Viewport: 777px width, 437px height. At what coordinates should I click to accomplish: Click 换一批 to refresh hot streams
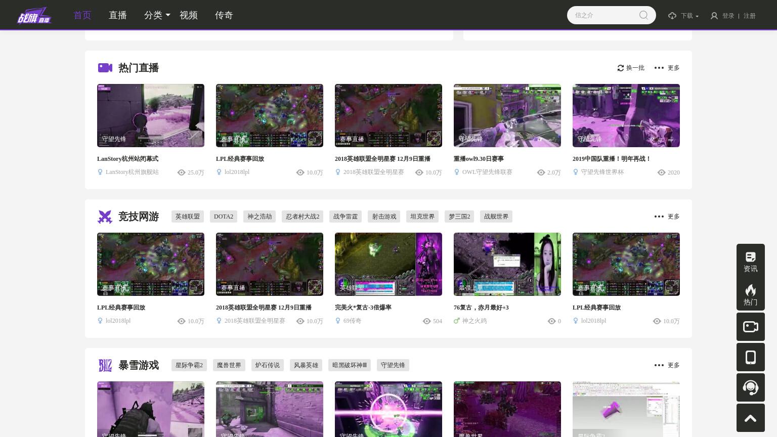click(635, 68)
